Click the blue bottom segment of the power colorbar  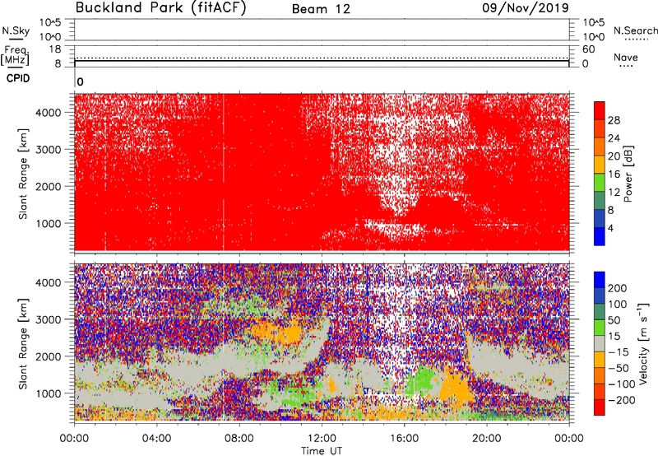pyautogui.click(x=600, y=236)
